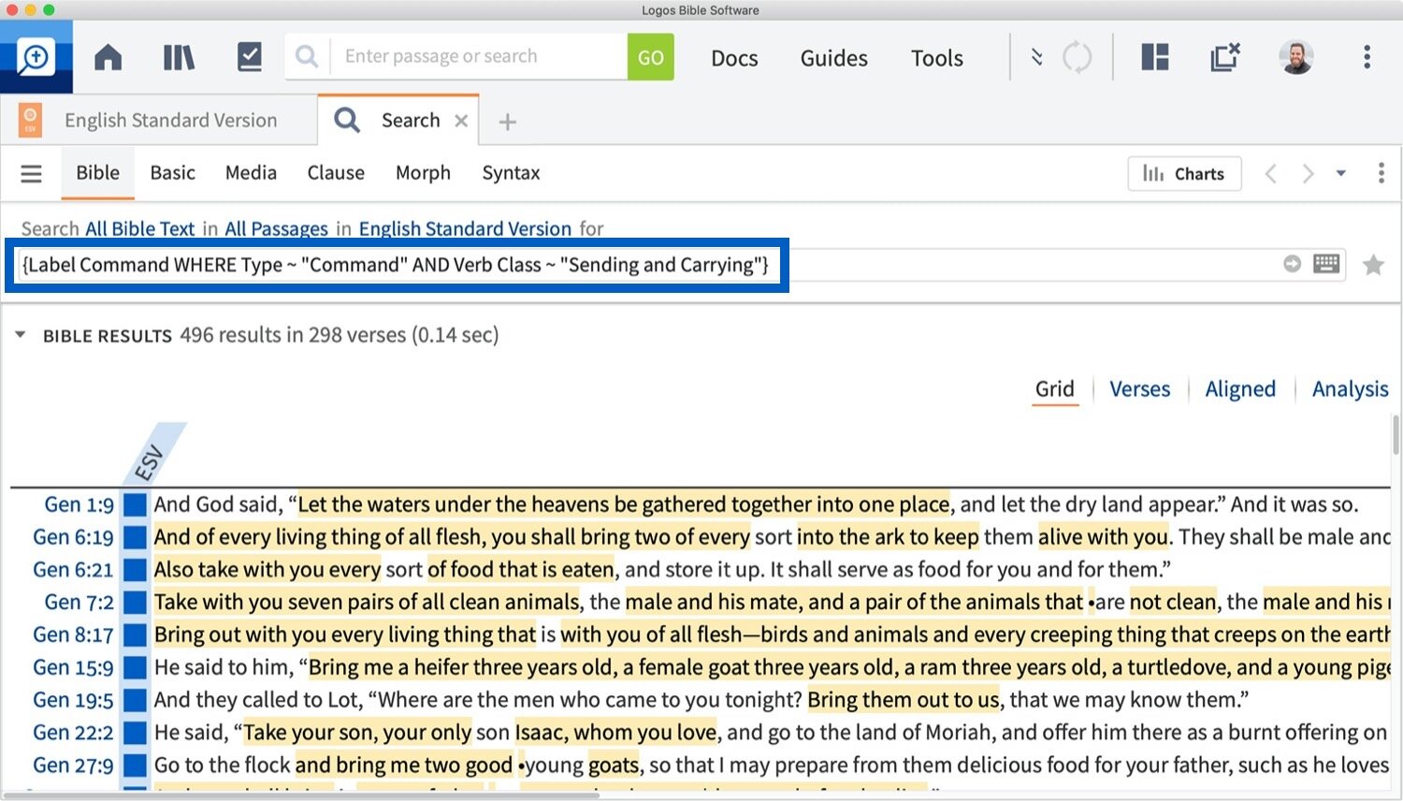The height and width of the screenshot is (801, 1403).
Task: Open the Gen 1:9 reference
Action: (79, 505)
